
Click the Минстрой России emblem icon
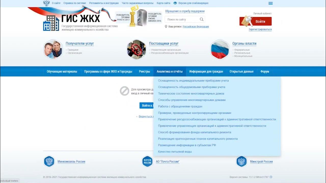click(x=241, y=161)
